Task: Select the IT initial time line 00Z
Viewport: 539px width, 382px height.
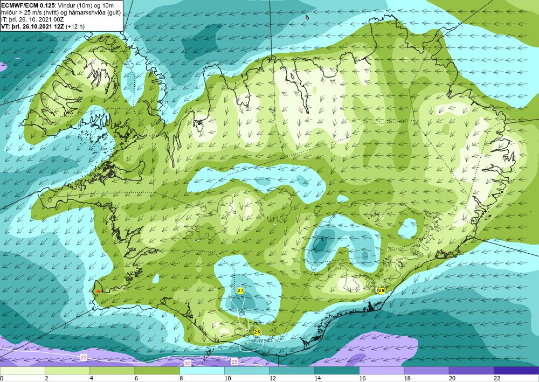Action: tap(33, 19)
